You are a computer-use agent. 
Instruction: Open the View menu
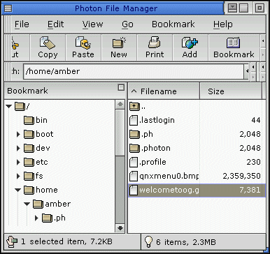pos(92,24)
